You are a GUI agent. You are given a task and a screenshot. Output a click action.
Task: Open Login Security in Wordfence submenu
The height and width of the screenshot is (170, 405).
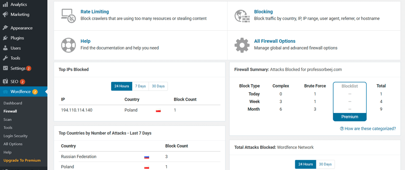[15, 136]
